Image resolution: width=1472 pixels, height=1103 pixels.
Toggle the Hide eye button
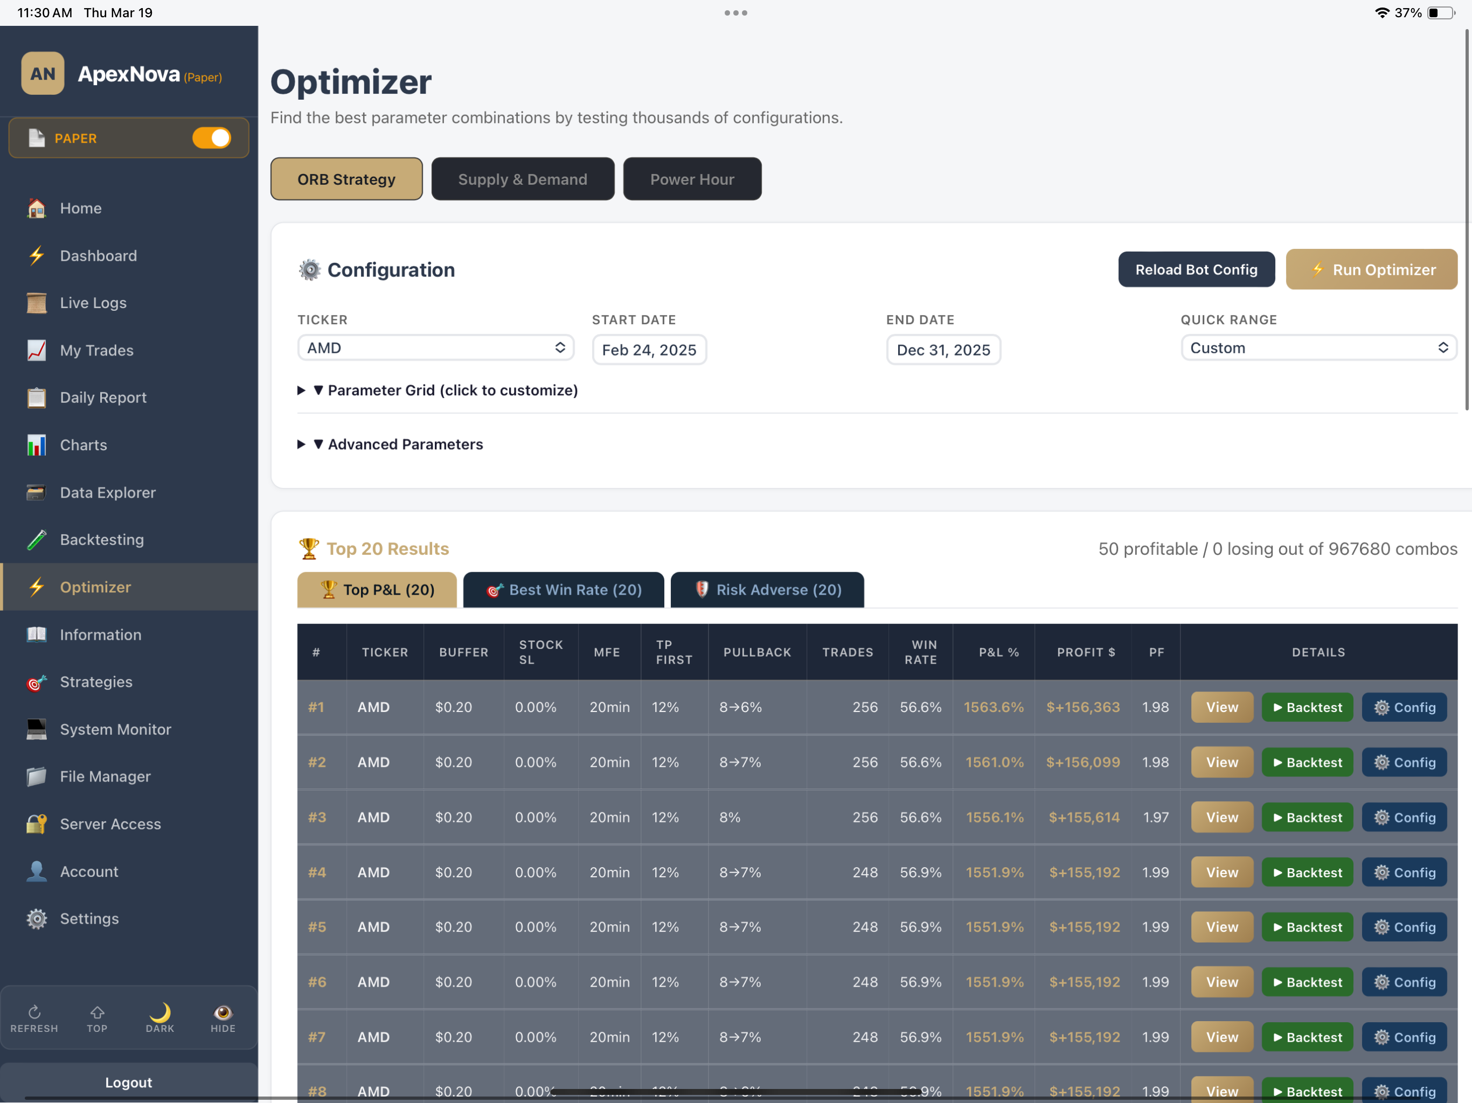(x=223, y=1018)
